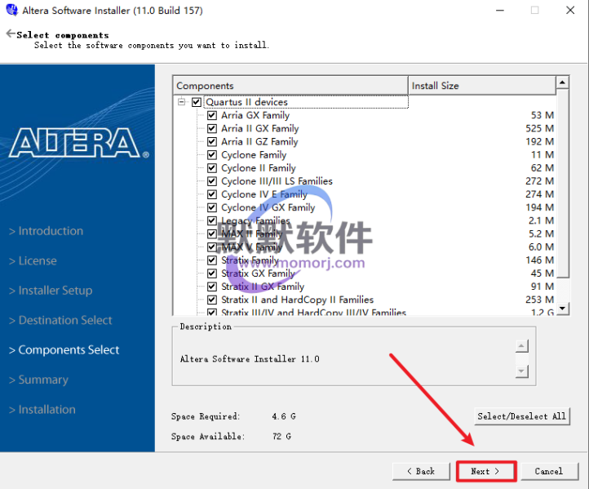Close the installer window
The height and width of the screenshot is (489, 589).
pyautogui.click(x=570, y=11)
